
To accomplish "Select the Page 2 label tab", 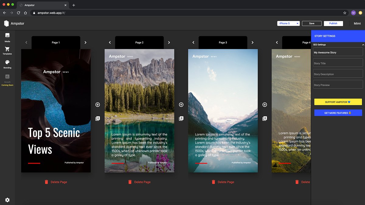I will click(x=139, y=43).
